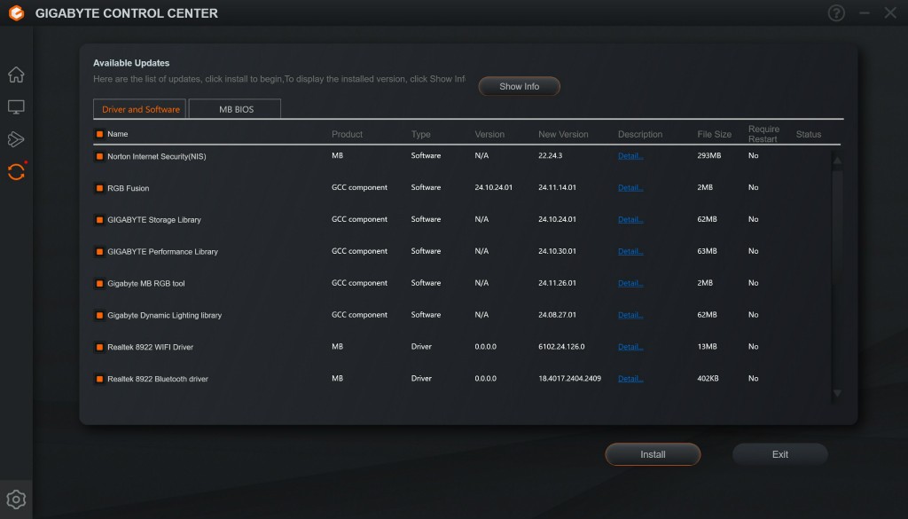Open the Settings gear icon
Image resolution: width=908 pixels, height=519 pixels.
point(16,499)
